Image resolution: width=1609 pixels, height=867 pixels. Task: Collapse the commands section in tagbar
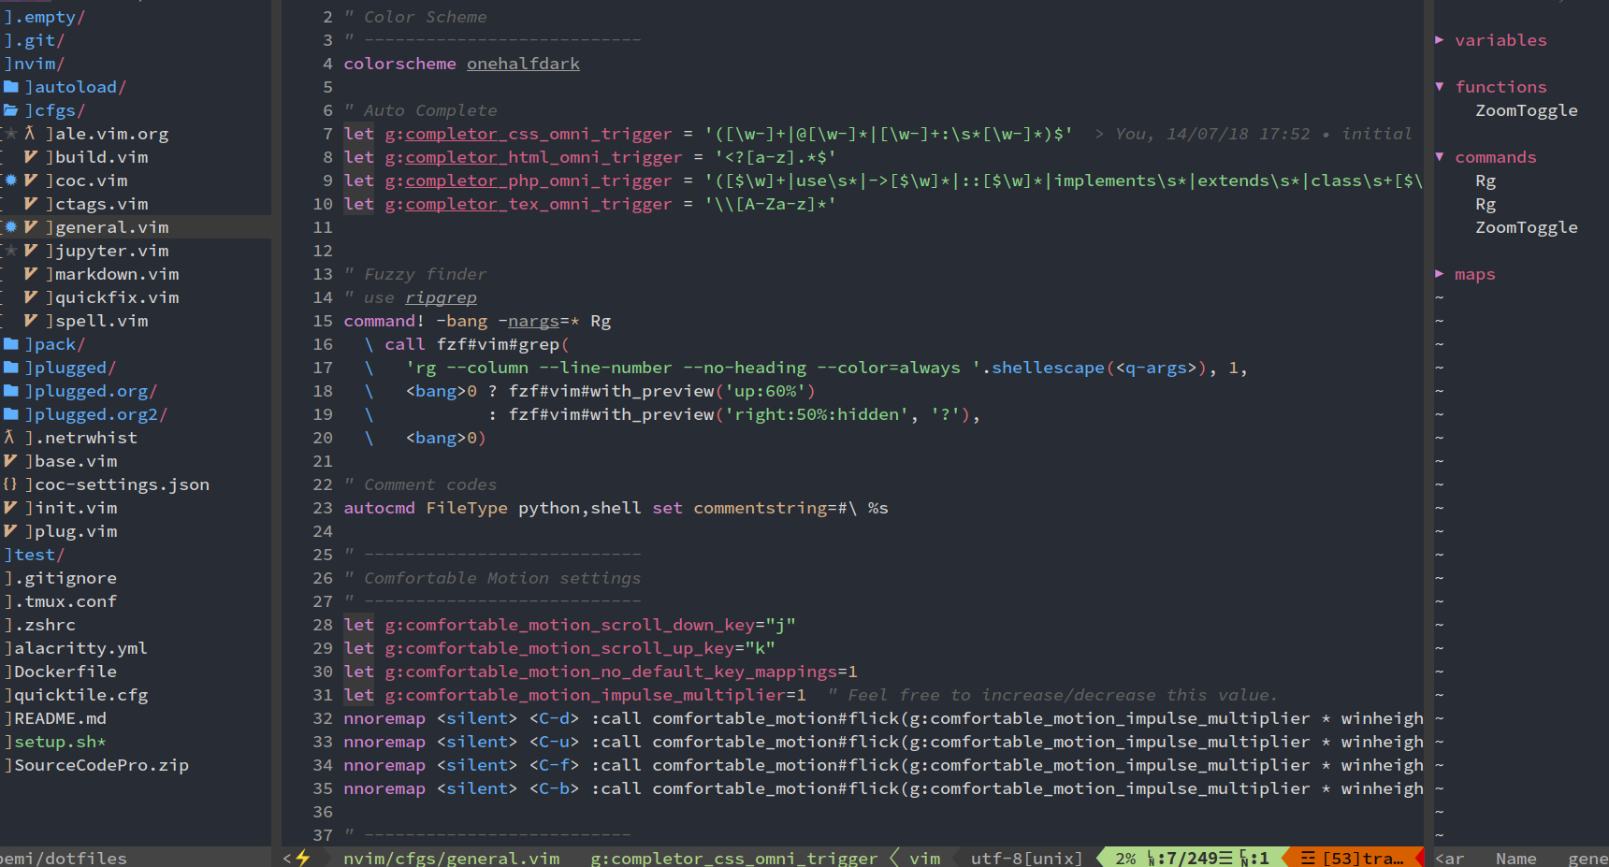[x=1440, y=157]
